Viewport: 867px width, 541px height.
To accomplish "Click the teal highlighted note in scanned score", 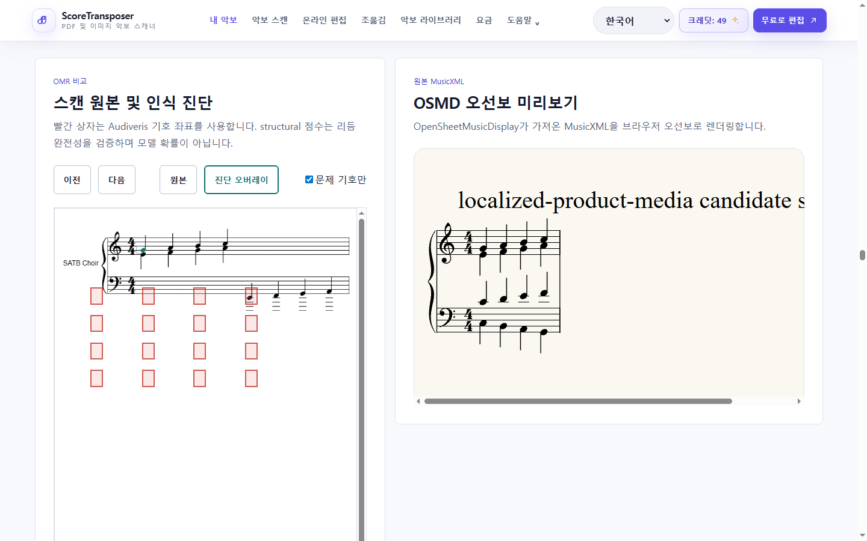I will click(143, 251).
